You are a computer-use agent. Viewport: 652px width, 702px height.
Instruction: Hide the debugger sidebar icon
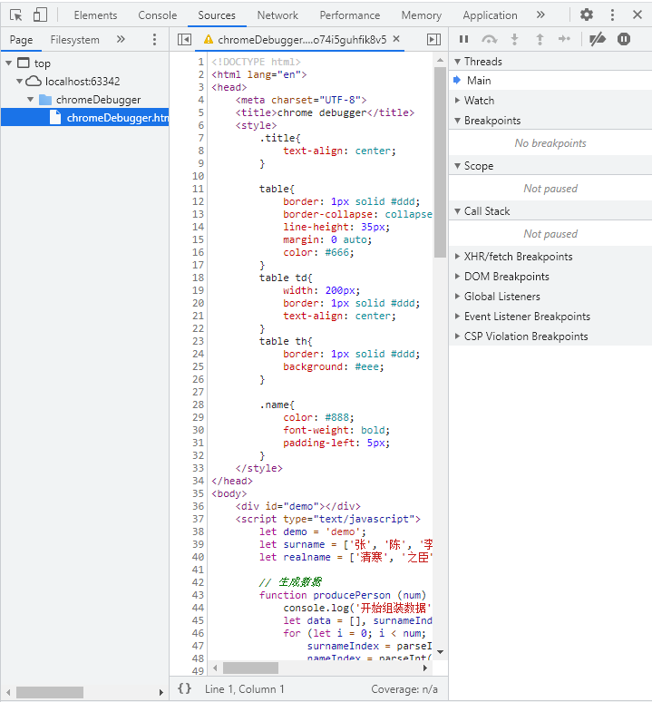coord(433,39)
